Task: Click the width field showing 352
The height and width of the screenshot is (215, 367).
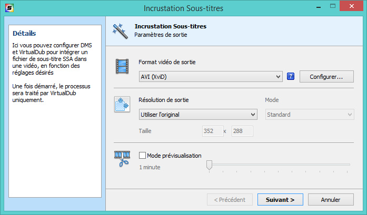Action: tap(211, 131)
